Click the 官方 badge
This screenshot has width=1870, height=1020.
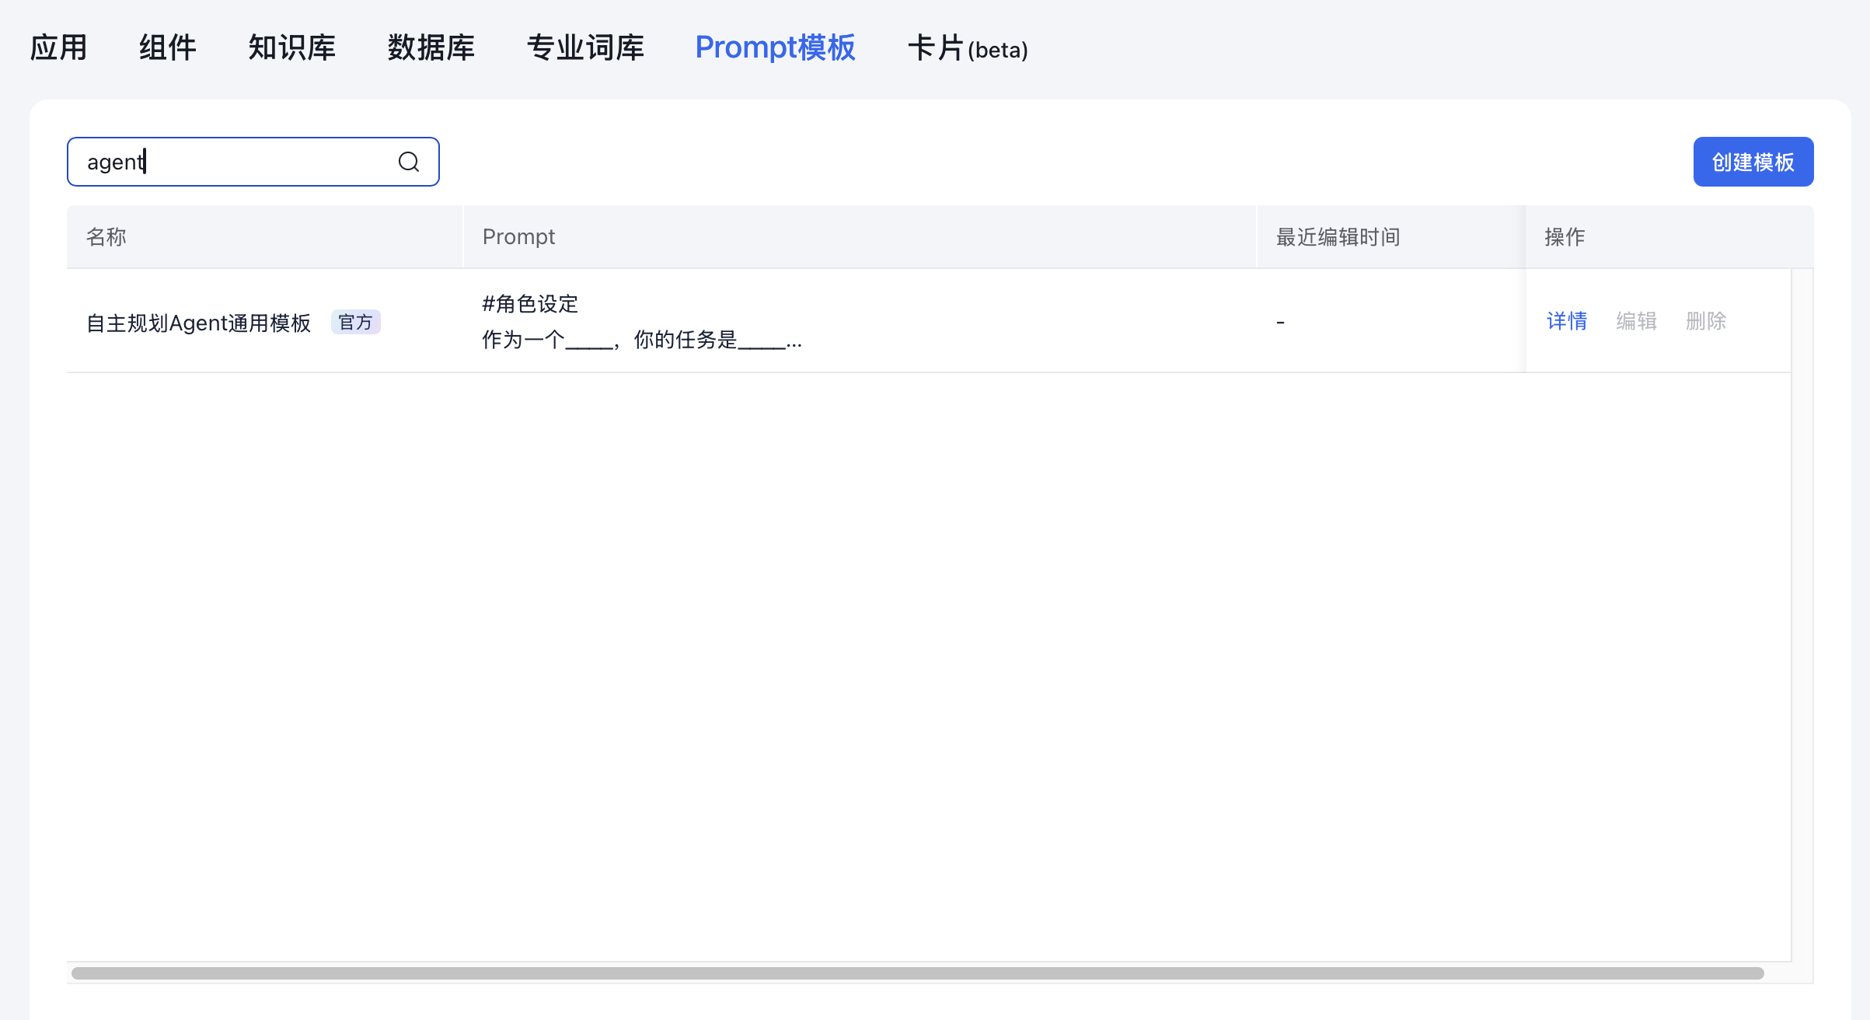(x=356, y=322)
